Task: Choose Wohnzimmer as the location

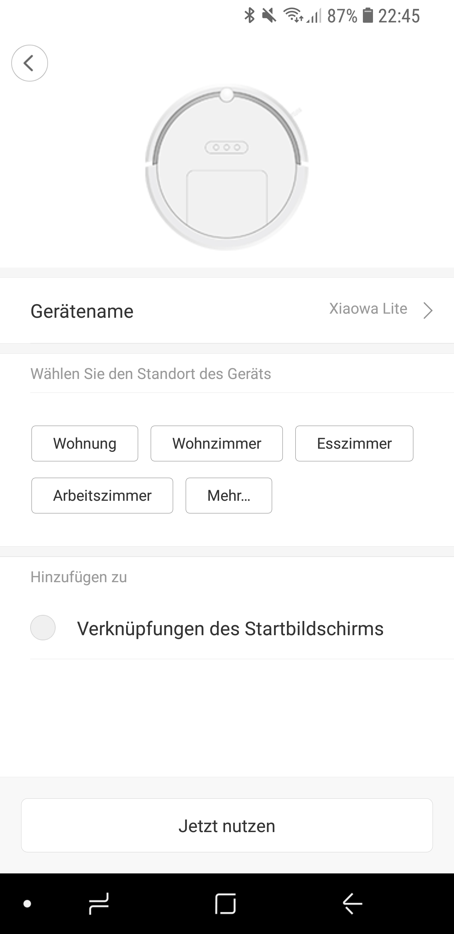Action: (217, 443)
